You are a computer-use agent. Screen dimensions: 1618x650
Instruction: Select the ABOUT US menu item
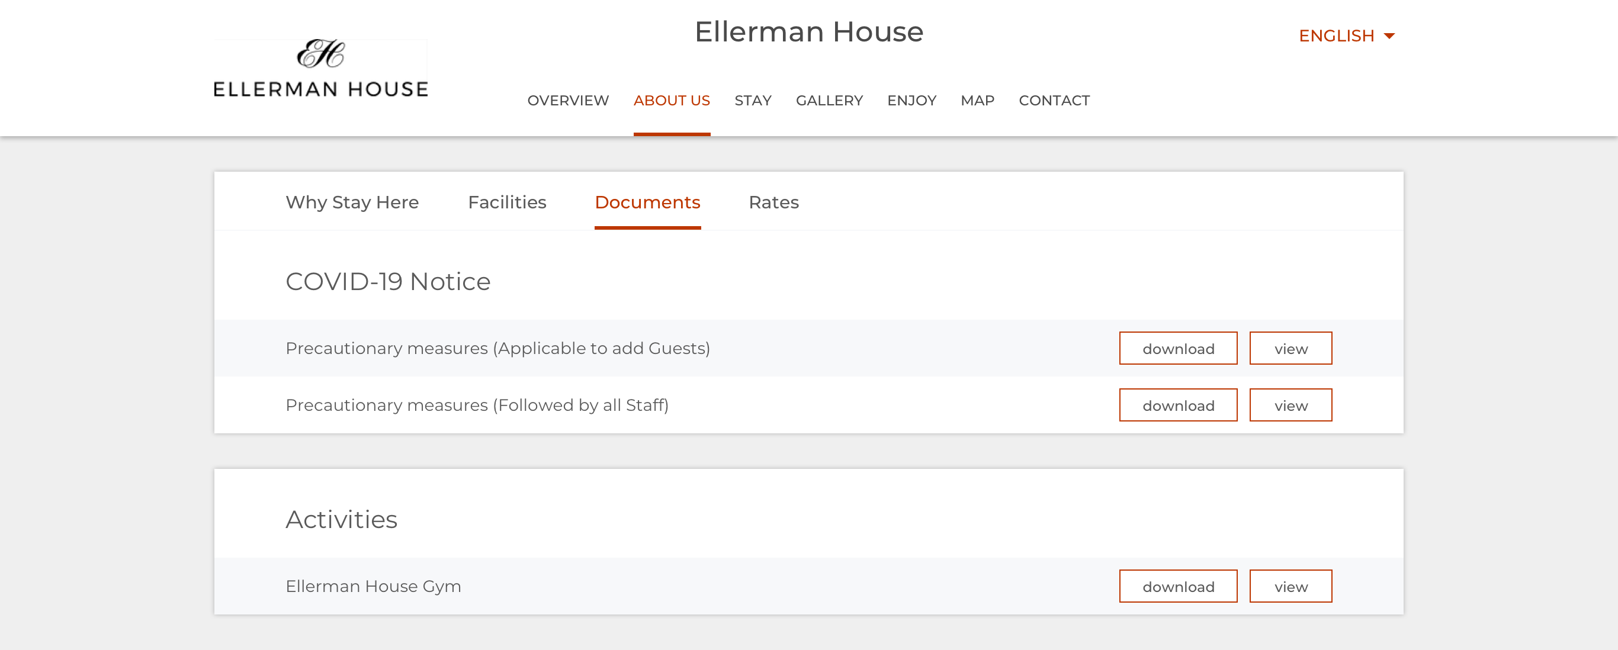click(672, 101)
